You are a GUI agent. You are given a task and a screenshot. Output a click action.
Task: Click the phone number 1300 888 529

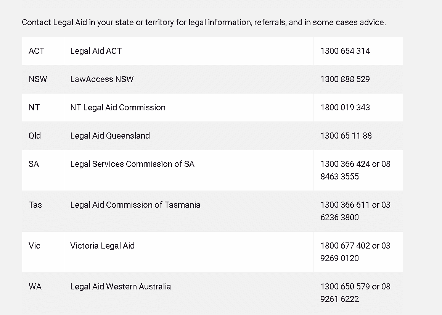[345, 79]
